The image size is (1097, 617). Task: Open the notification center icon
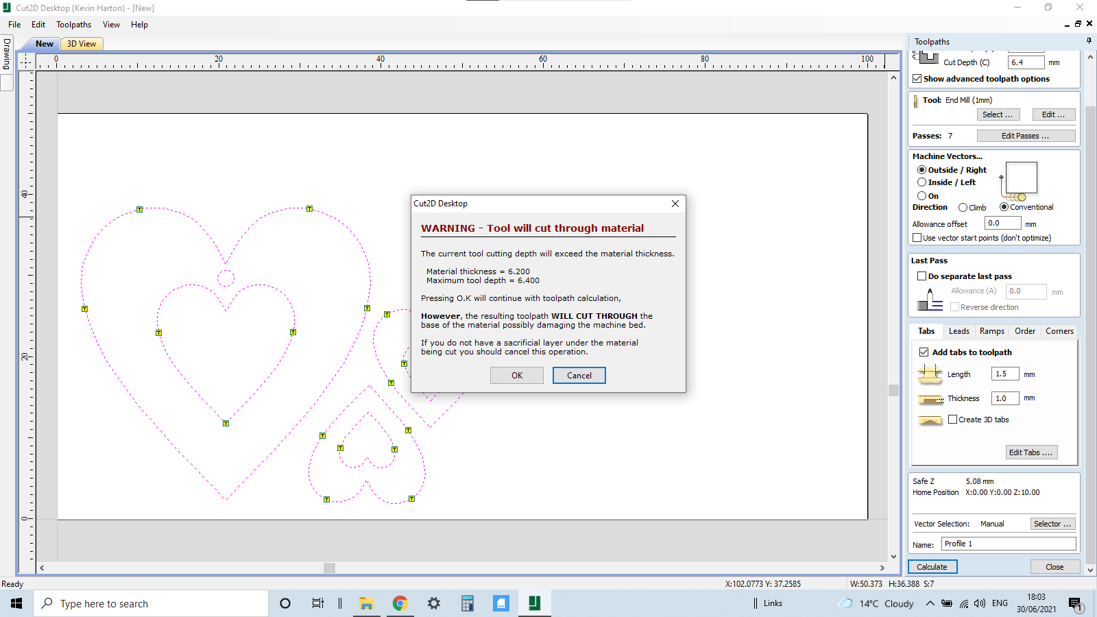click(x=1075, y=603)
